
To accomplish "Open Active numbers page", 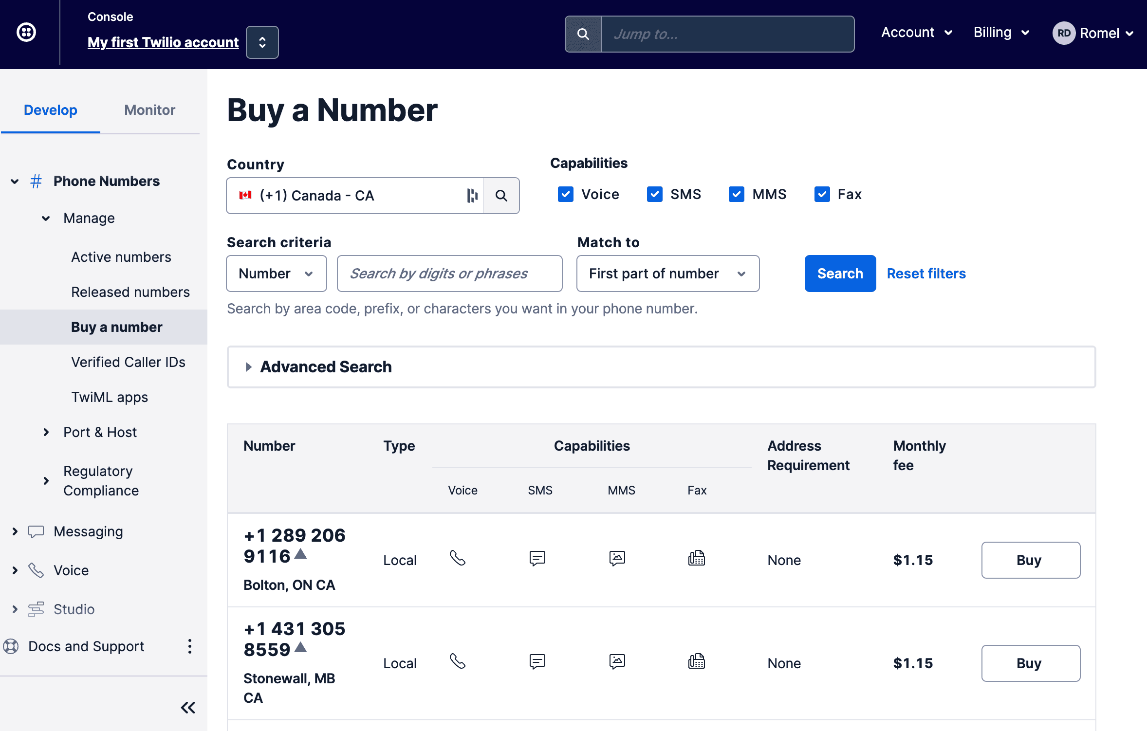I will click(121, 257).
